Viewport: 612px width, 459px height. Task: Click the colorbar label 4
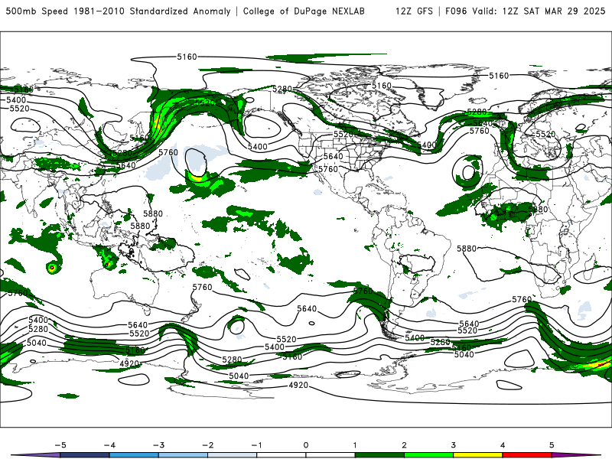pyautogui.click(x=503, y=445)
